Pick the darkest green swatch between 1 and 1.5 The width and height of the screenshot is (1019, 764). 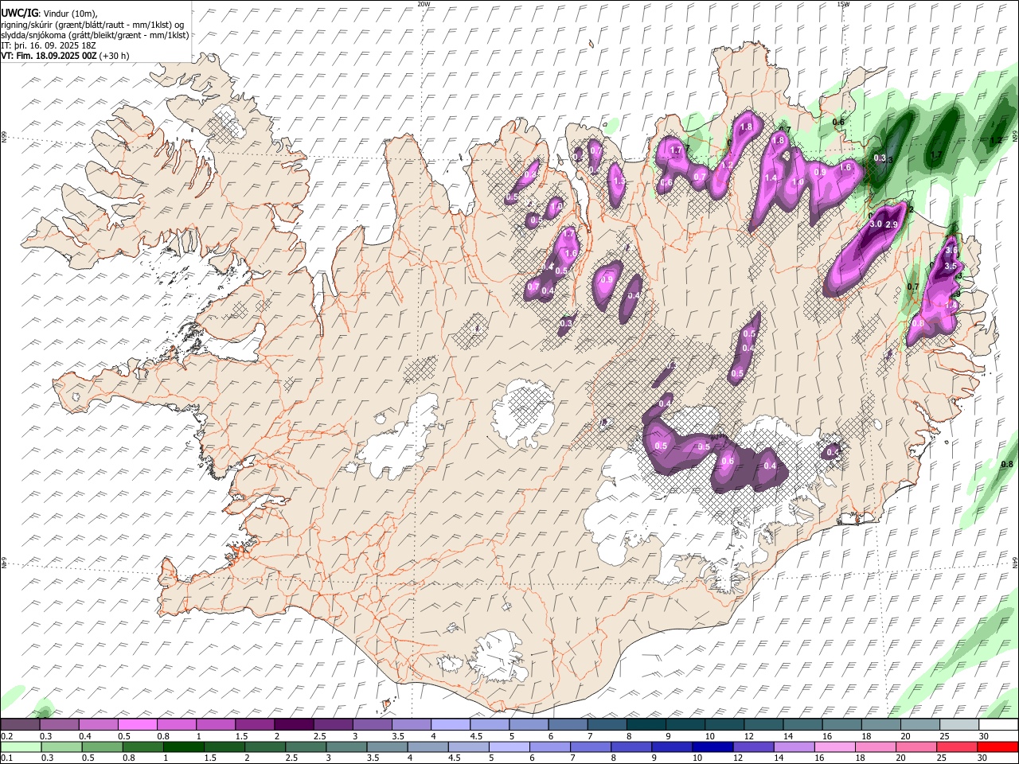click(184, 746)
